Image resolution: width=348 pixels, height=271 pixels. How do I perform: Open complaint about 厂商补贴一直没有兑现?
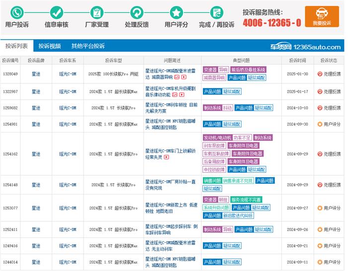[170, 185]
